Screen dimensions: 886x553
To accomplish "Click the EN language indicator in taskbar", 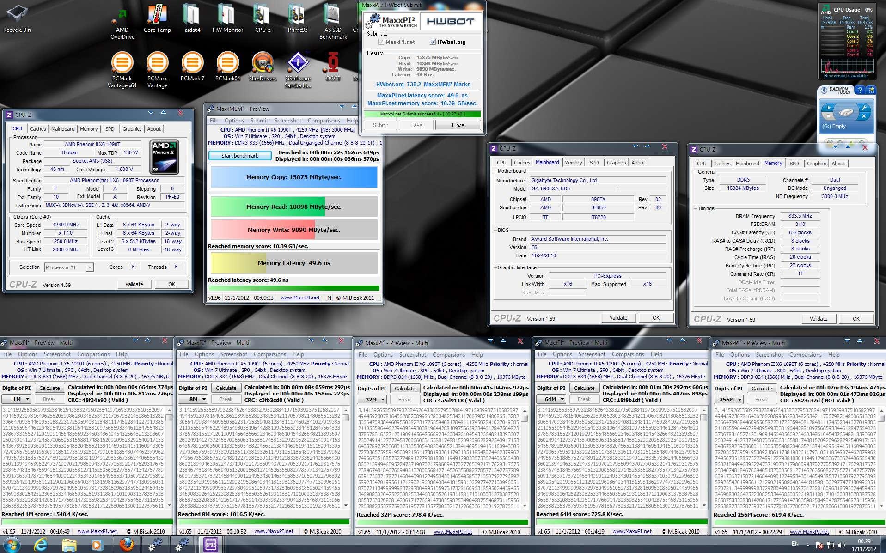I will coord(795,544).
